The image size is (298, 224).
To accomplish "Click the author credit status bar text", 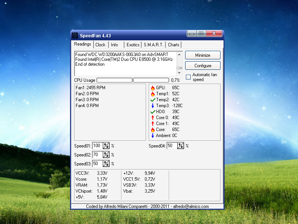I will [147, 206].
